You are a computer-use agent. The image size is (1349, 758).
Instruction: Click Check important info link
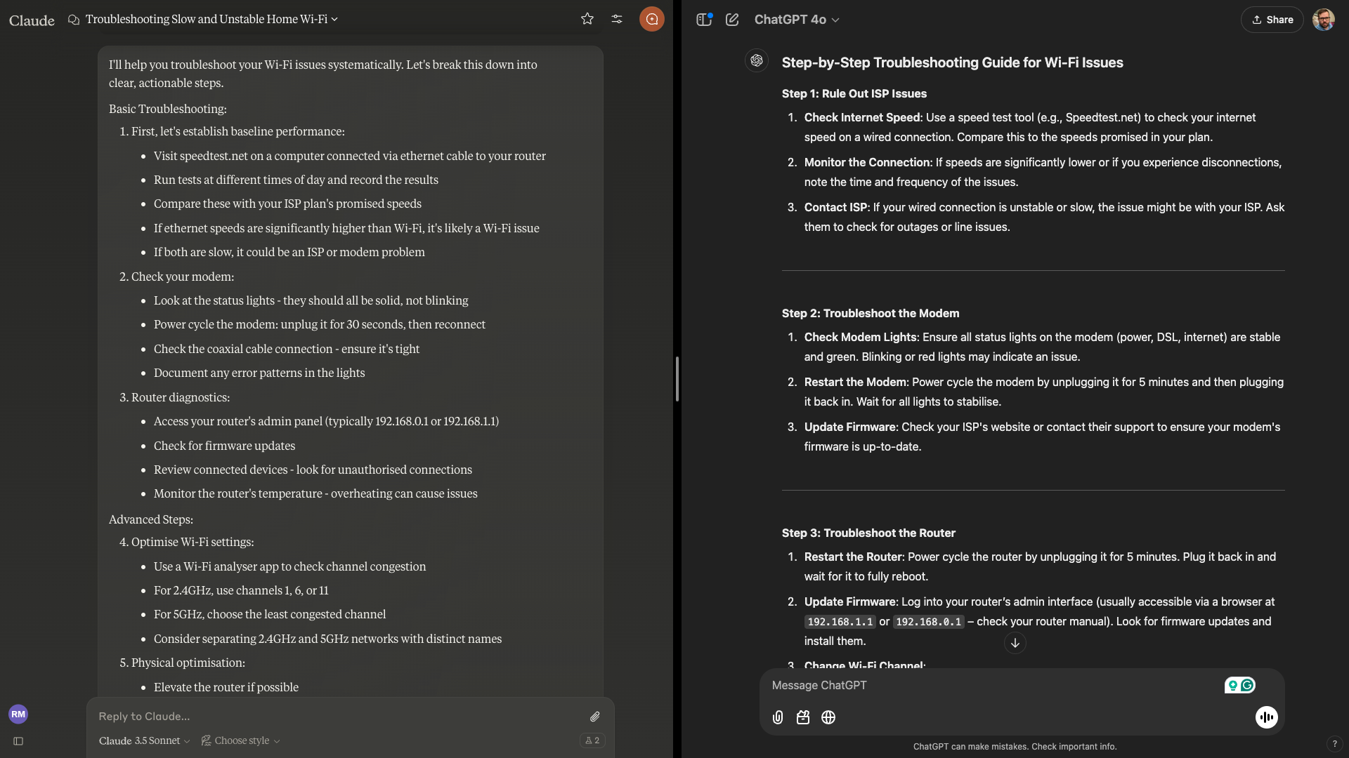1074,747
